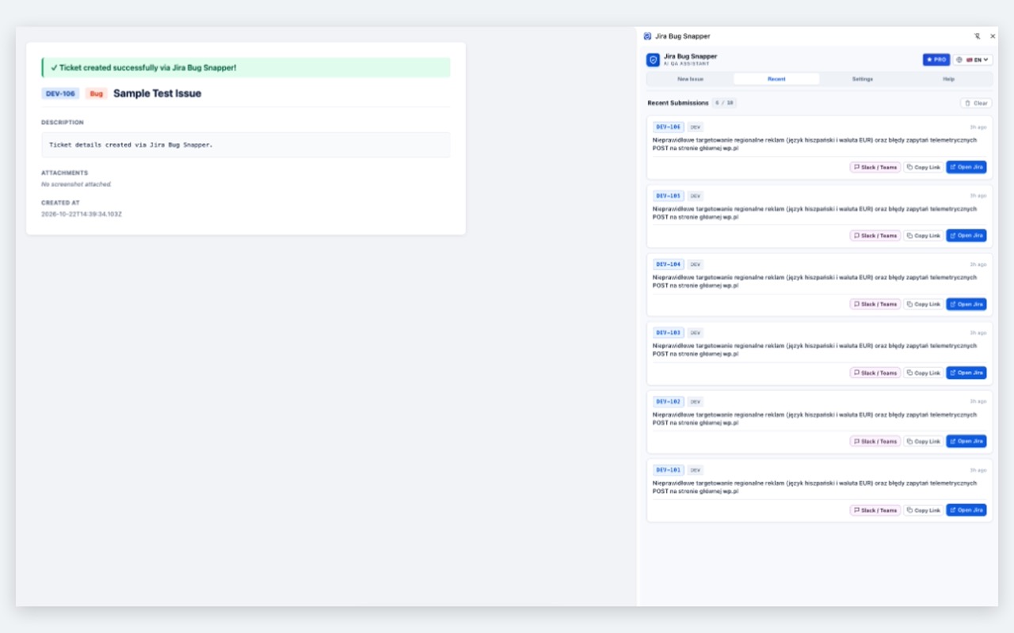Screen dimensions: 1014x633
Task: Click the 6 / 10 submissions counter
Action: [x=723, y=103]
